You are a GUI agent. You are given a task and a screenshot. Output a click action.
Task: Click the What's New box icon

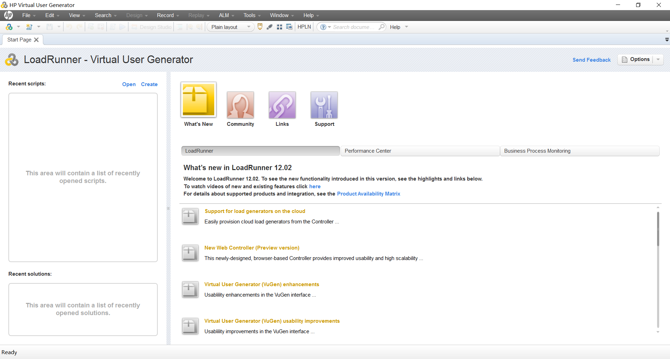[199, 100]
